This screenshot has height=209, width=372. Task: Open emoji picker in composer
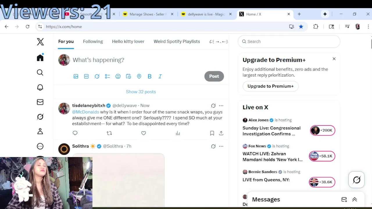(118, 76)
